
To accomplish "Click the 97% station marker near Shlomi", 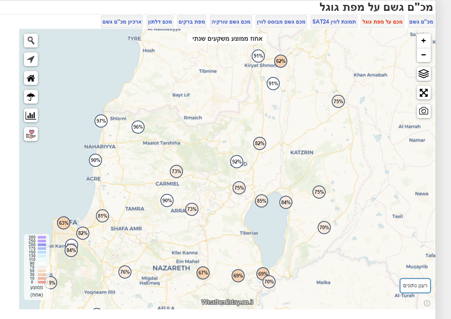I will (x=101, y=121).
